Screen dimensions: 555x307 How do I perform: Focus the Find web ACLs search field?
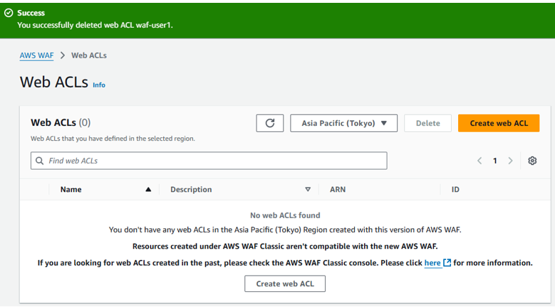click(209, 161)
